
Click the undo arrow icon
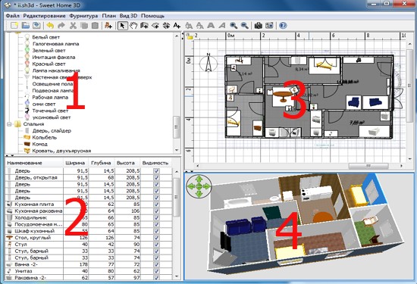point(50,26)
